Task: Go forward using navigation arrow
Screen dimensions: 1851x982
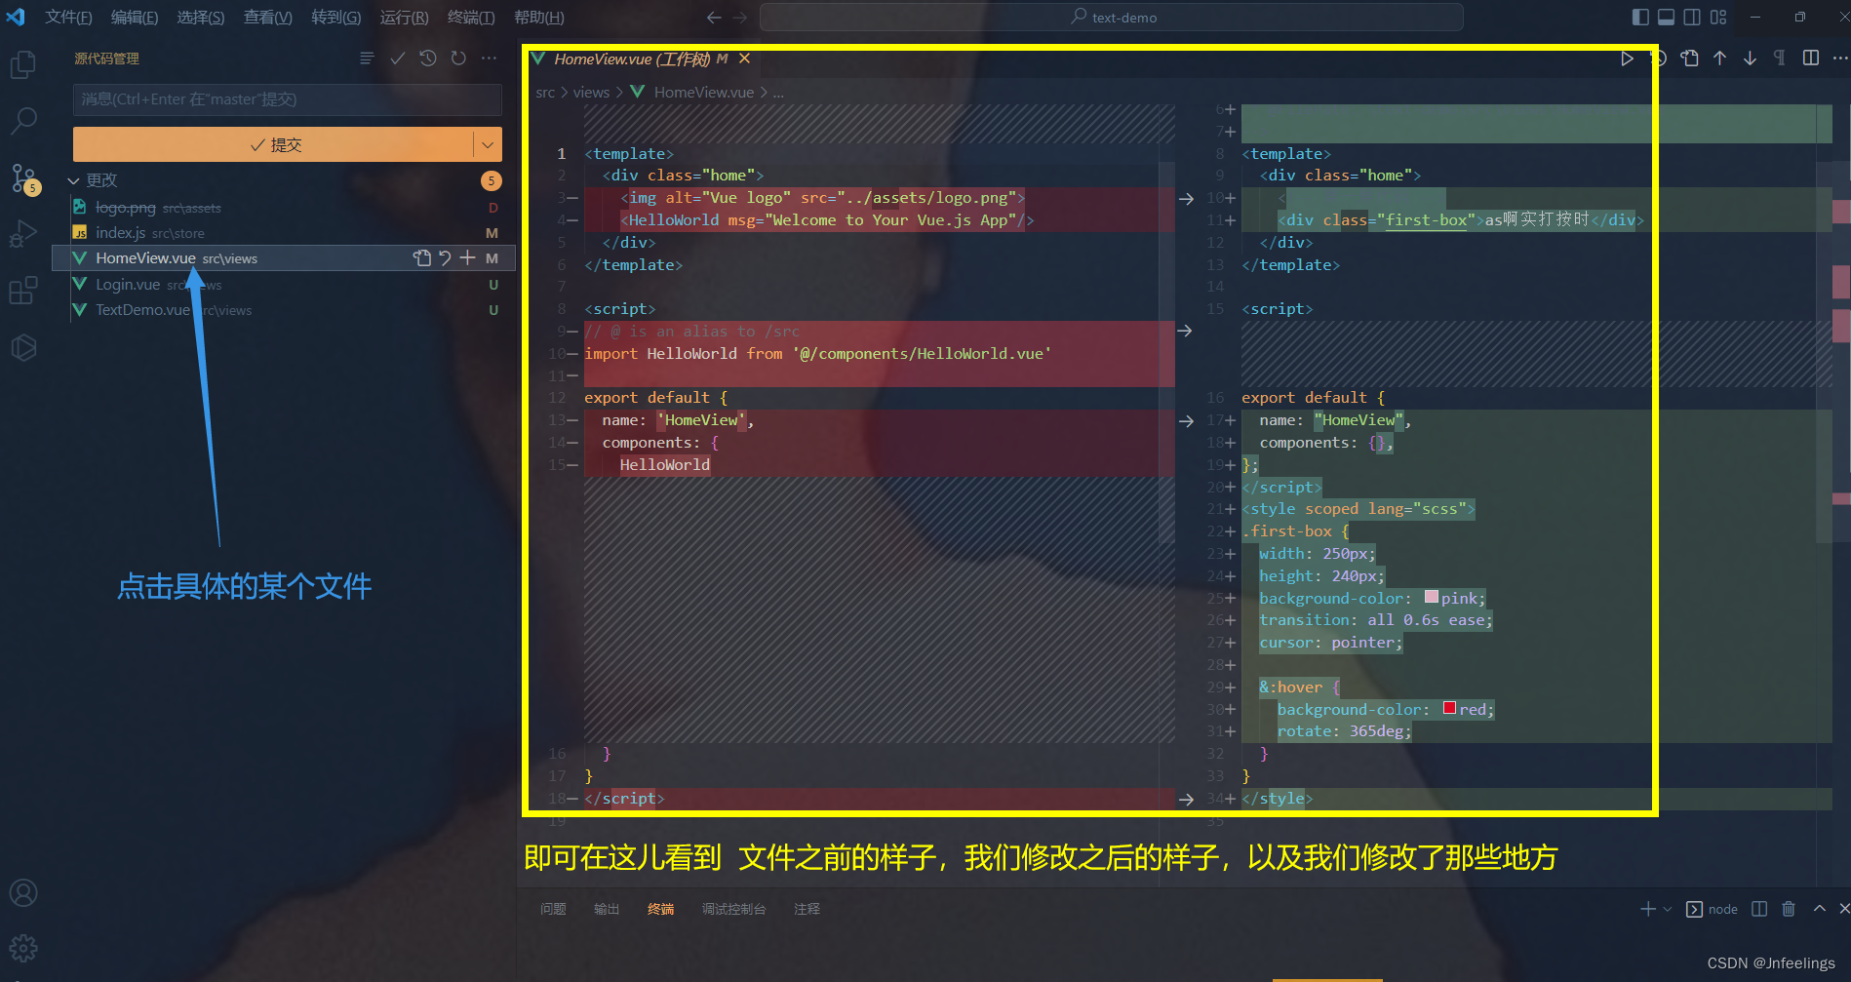Action: (740, 18)
